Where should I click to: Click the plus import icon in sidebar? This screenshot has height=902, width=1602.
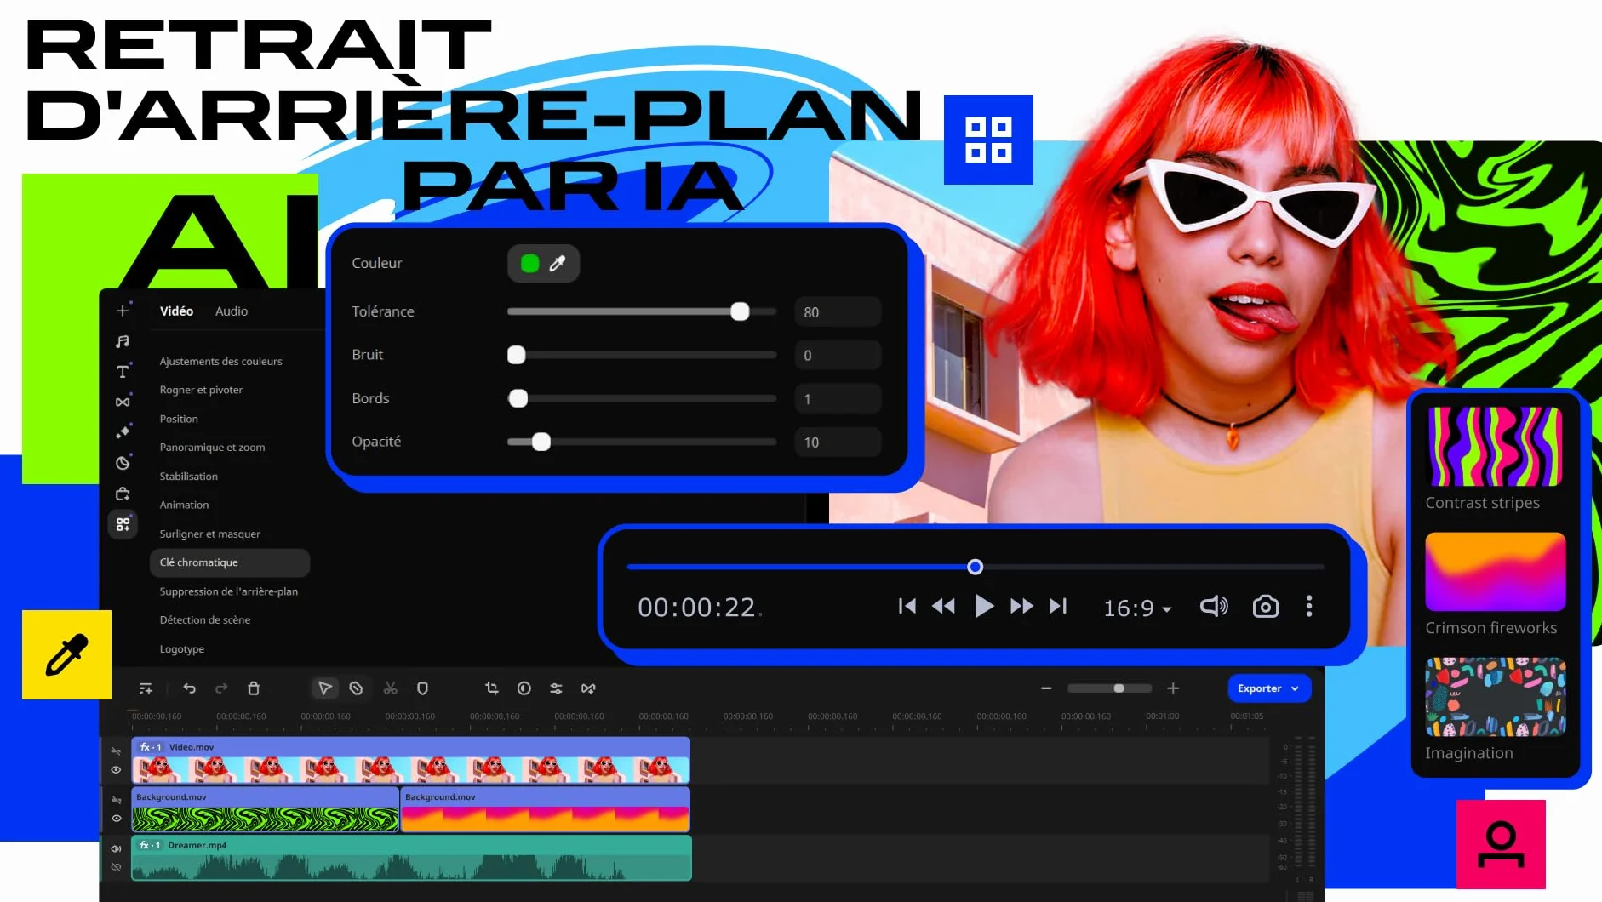click(x=123, y=311)
